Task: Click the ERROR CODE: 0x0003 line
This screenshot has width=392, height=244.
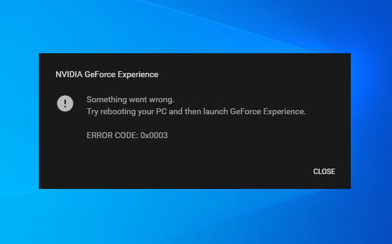Action: pyautogui.click(x=127, y=135)
